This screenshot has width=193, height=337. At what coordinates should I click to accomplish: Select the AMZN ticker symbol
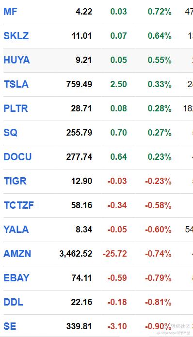pos(17,254)
